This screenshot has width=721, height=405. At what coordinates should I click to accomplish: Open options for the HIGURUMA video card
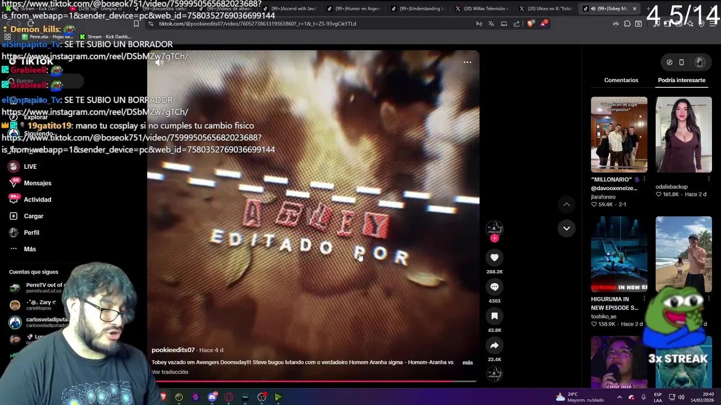tap(644, 299)
